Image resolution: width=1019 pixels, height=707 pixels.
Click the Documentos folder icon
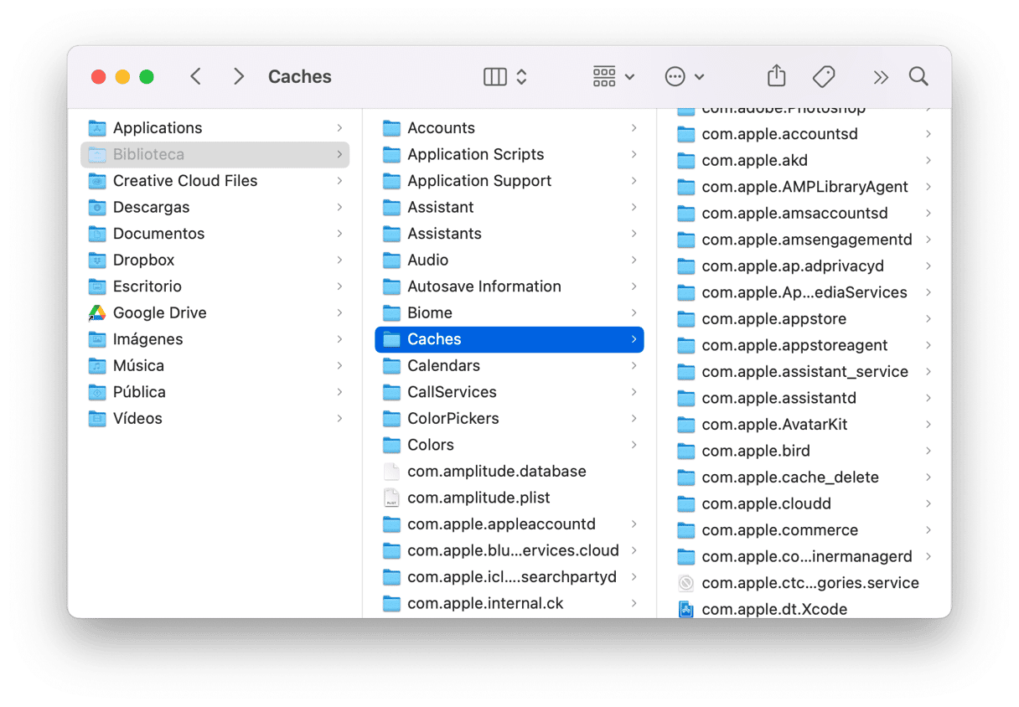click(98, 234)
